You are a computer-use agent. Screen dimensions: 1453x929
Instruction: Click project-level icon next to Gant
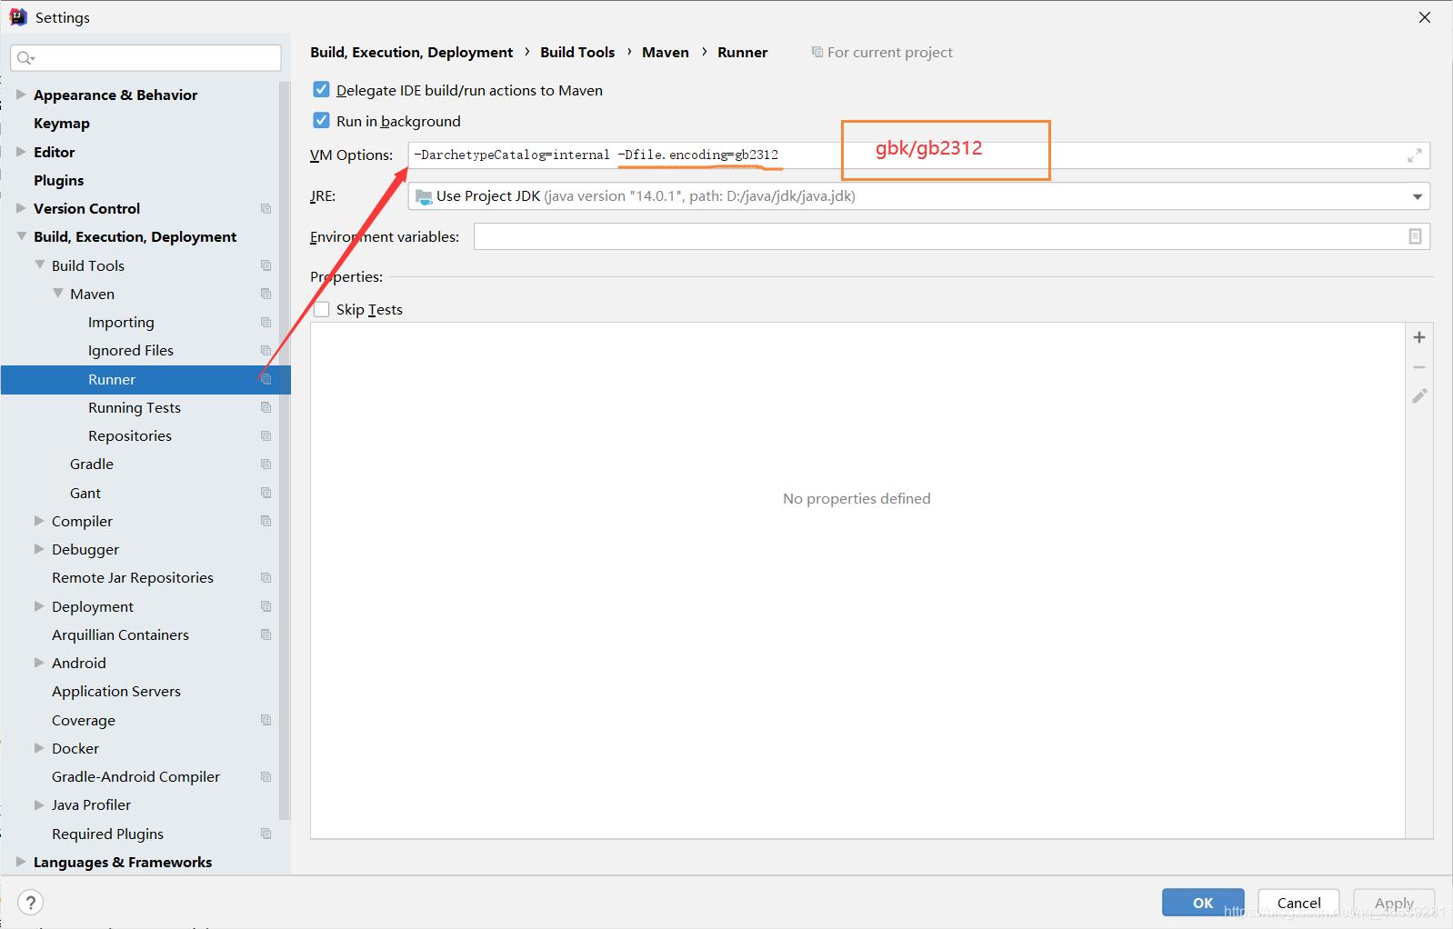click(x=266, y=493)
